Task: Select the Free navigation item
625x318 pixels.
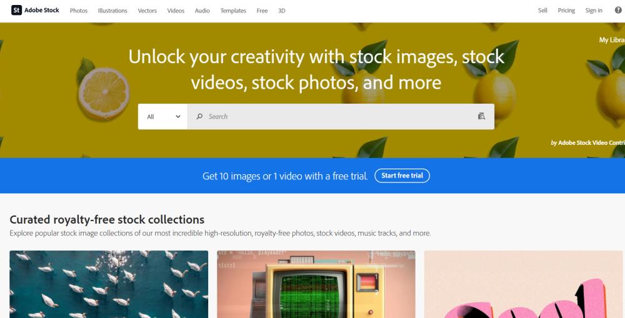Action: [x=262, y=11]
